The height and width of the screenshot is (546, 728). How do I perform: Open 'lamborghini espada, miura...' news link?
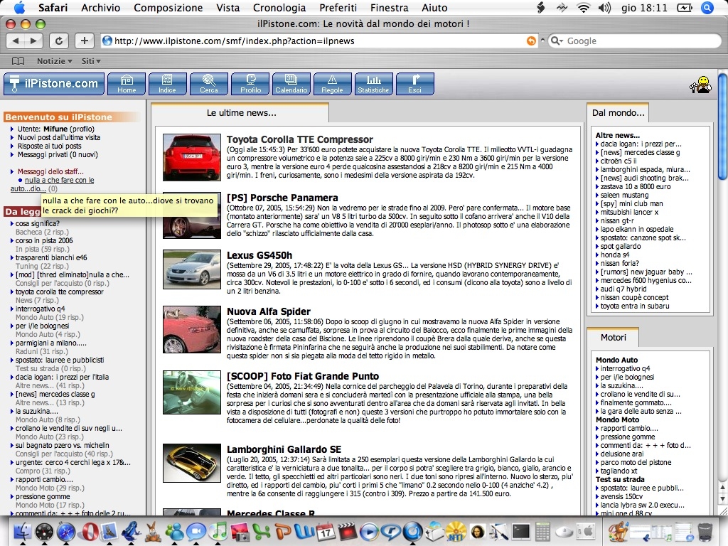coord(645,169)
